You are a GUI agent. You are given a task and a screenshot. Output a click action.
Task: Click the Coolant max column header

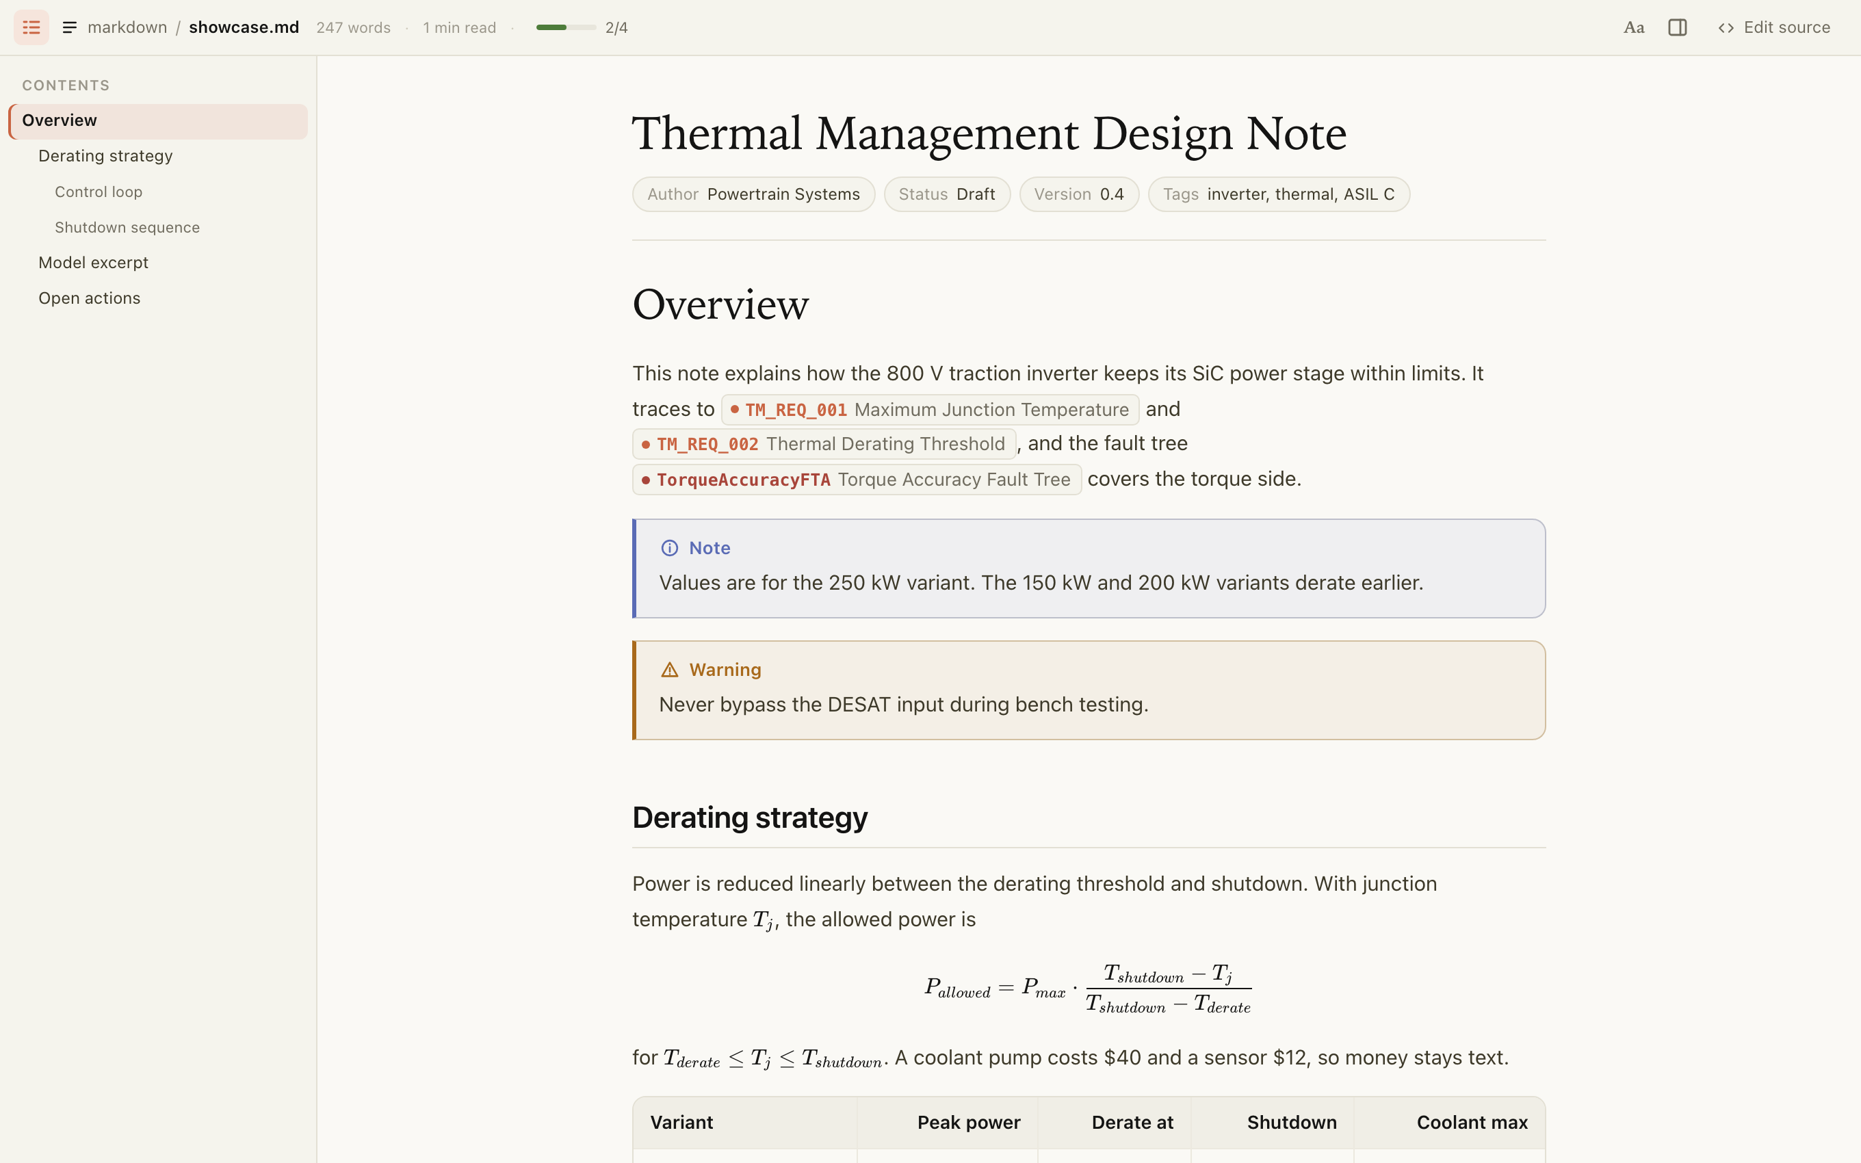pos(1450,1123)
